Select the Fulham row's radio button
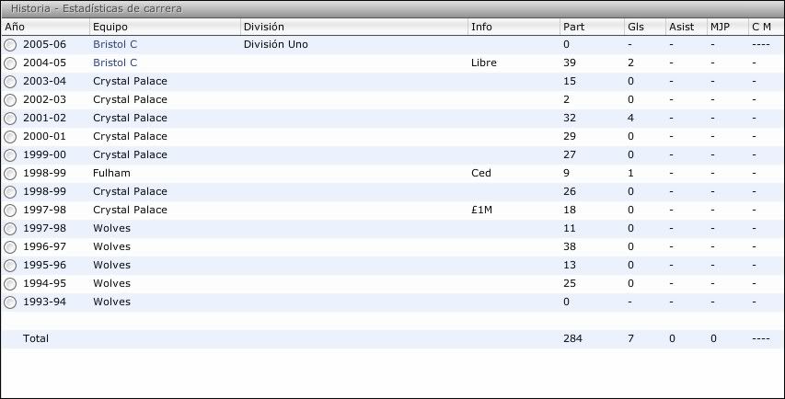The image size is (785, 399). click(10, 174)
